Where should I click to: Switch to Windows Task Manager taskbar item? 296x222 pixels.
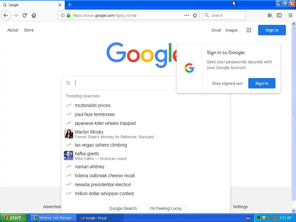coord(53,218)
